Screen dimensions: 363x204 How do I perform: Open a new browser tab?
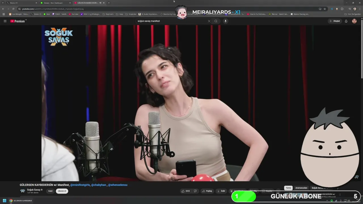(109, 3)
